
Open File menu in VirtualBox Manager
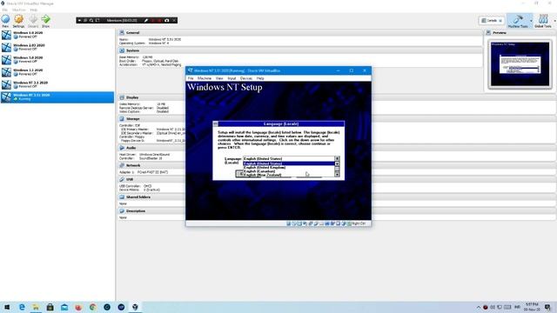pyautogui.click(x=4, y=10)
